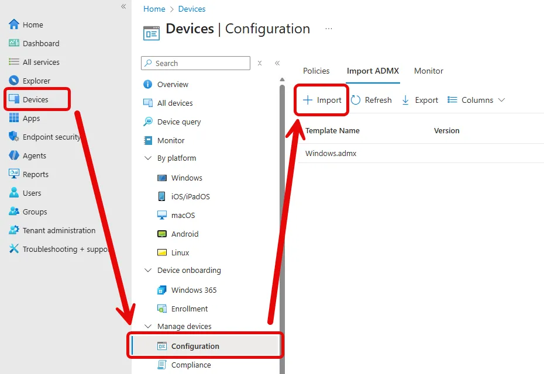This screenshot has width=544, height=374.
Task: Open the Columns dropdown
Action: pyautogui.click(x=476, y=100)
